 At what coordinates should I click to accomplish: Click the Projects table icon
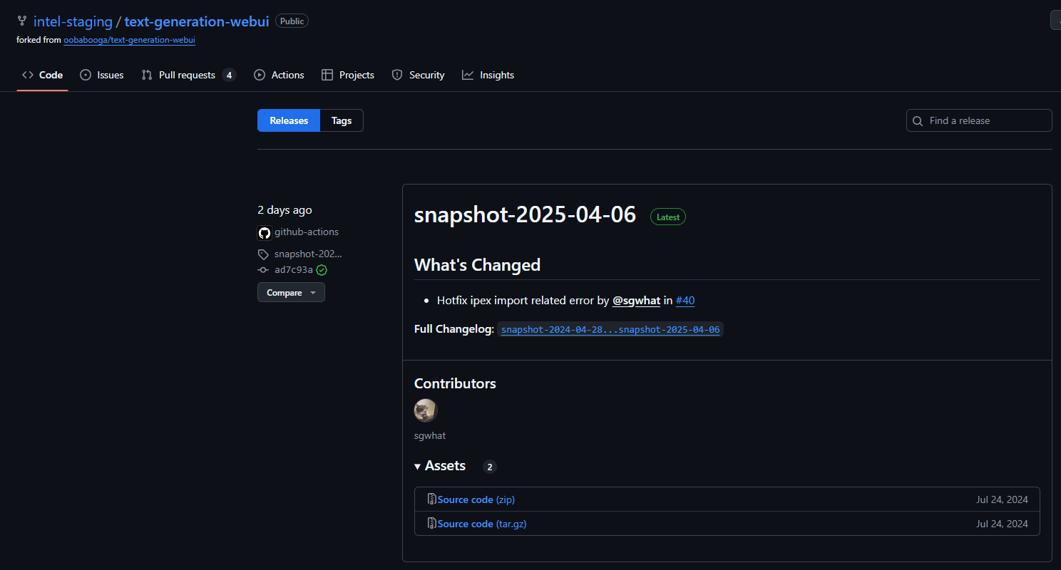click(x=327, y=75)
